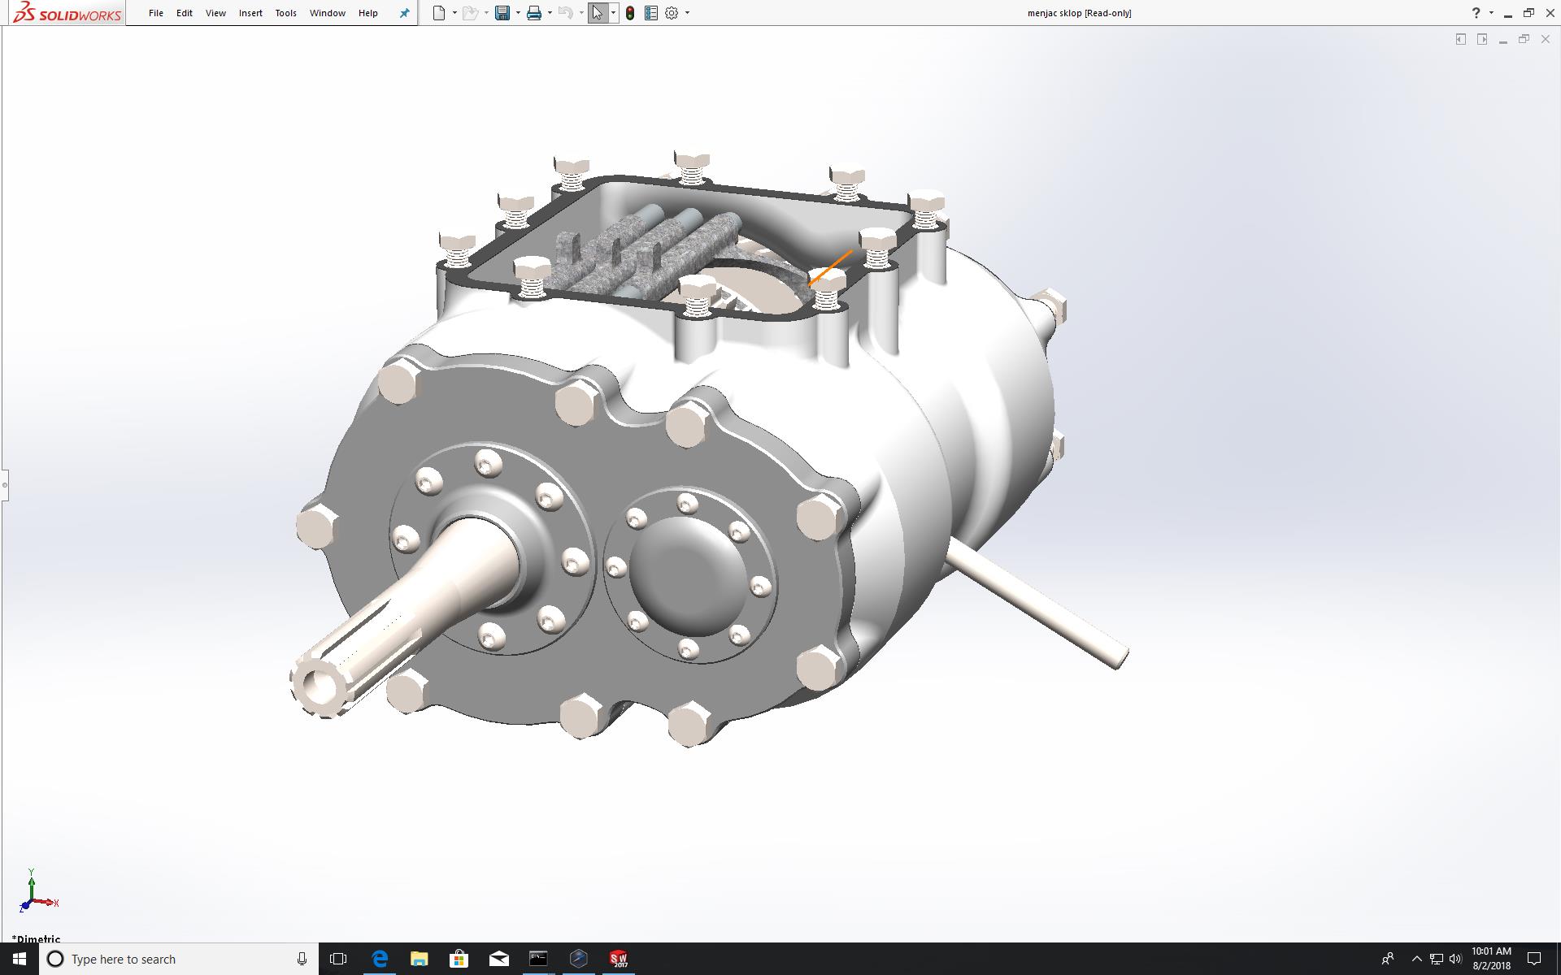Click the Dimetric view label
The width and height of the screenshot is (1561, 975).
[x=37, y=938]
